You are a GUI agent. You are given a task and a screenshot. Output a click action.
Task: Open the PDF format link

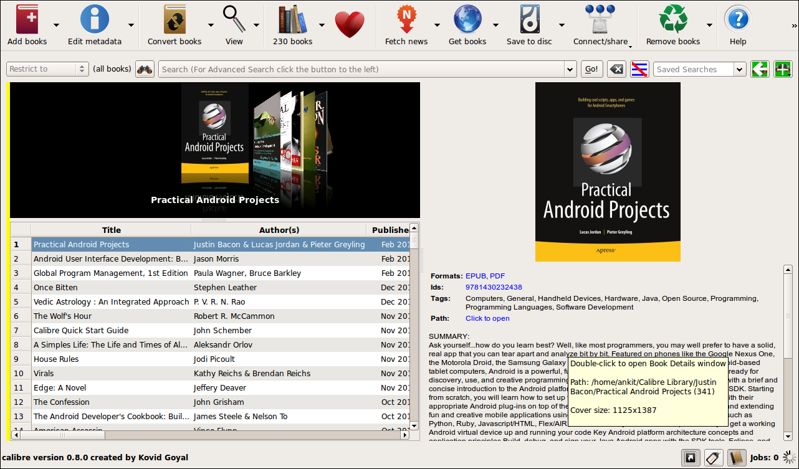tap(497, 276)
